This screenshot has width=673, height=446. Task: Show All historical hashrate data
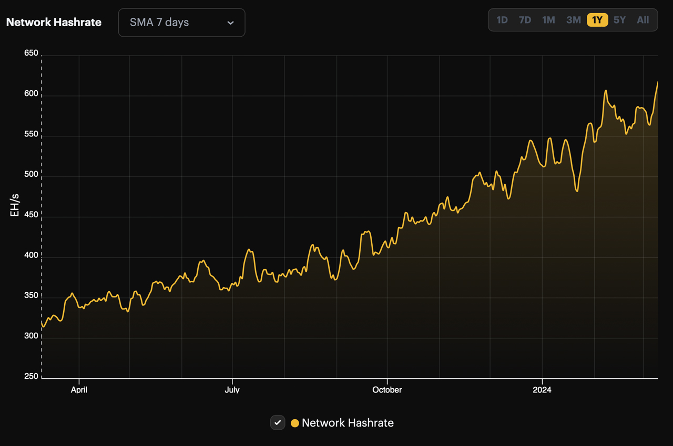(643, 20)
